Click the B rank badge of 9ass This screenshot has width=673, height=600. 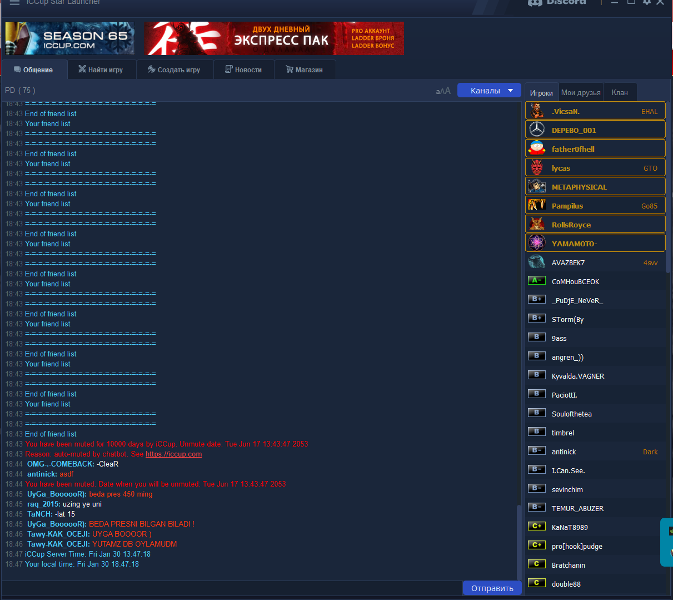pyautogui.click(x=537, y=337)
